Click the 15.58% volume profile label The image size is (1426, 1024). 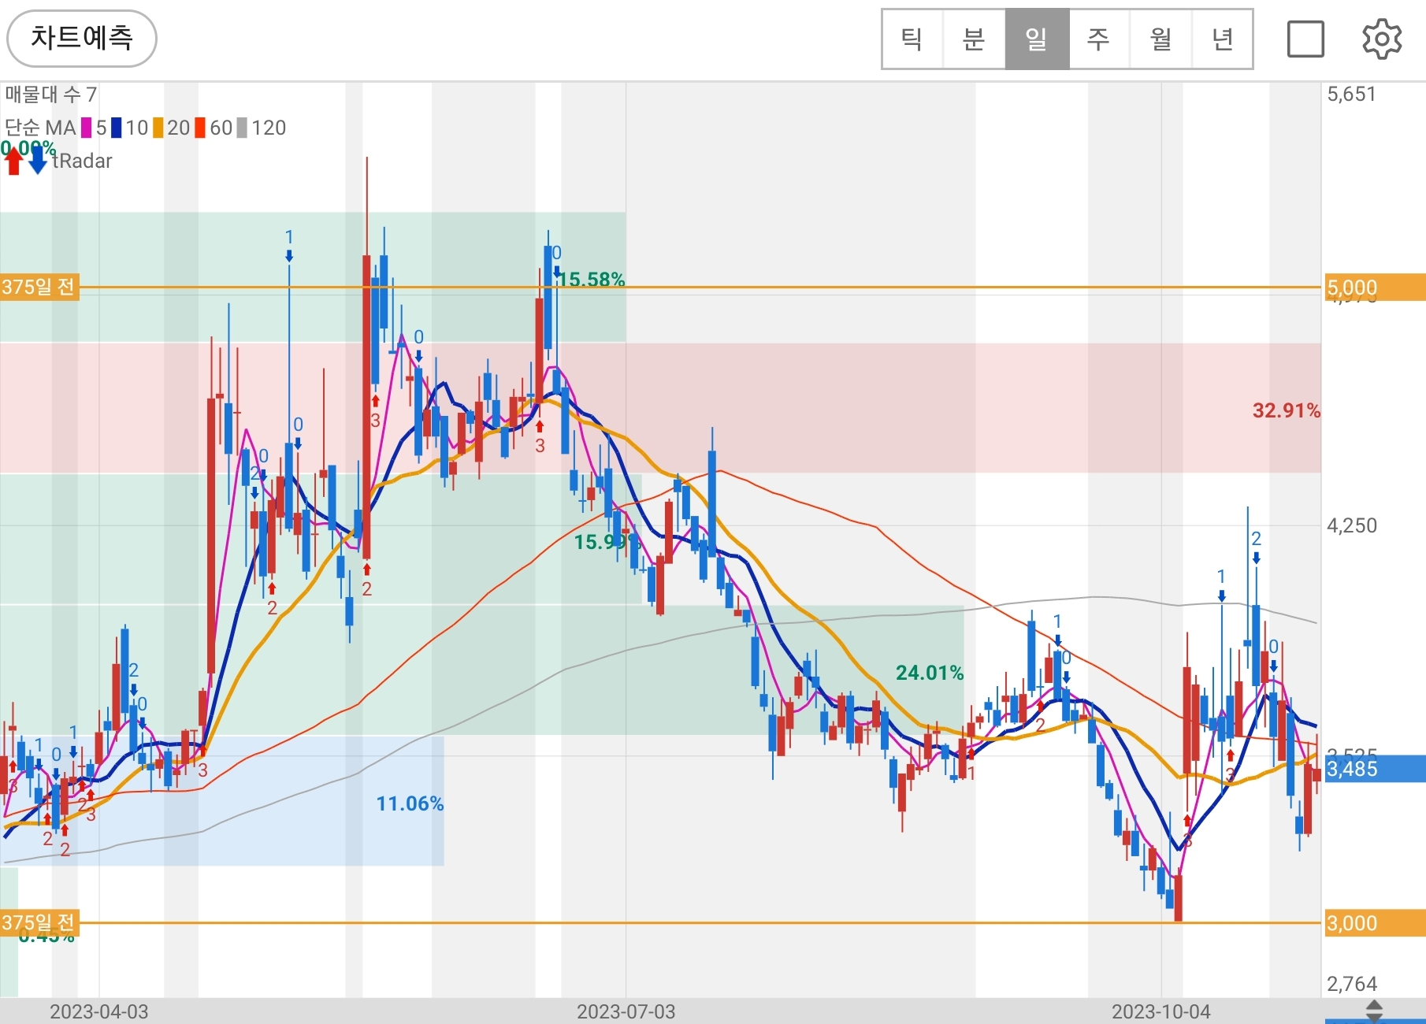pyautogui.click(x=592, y=280)
